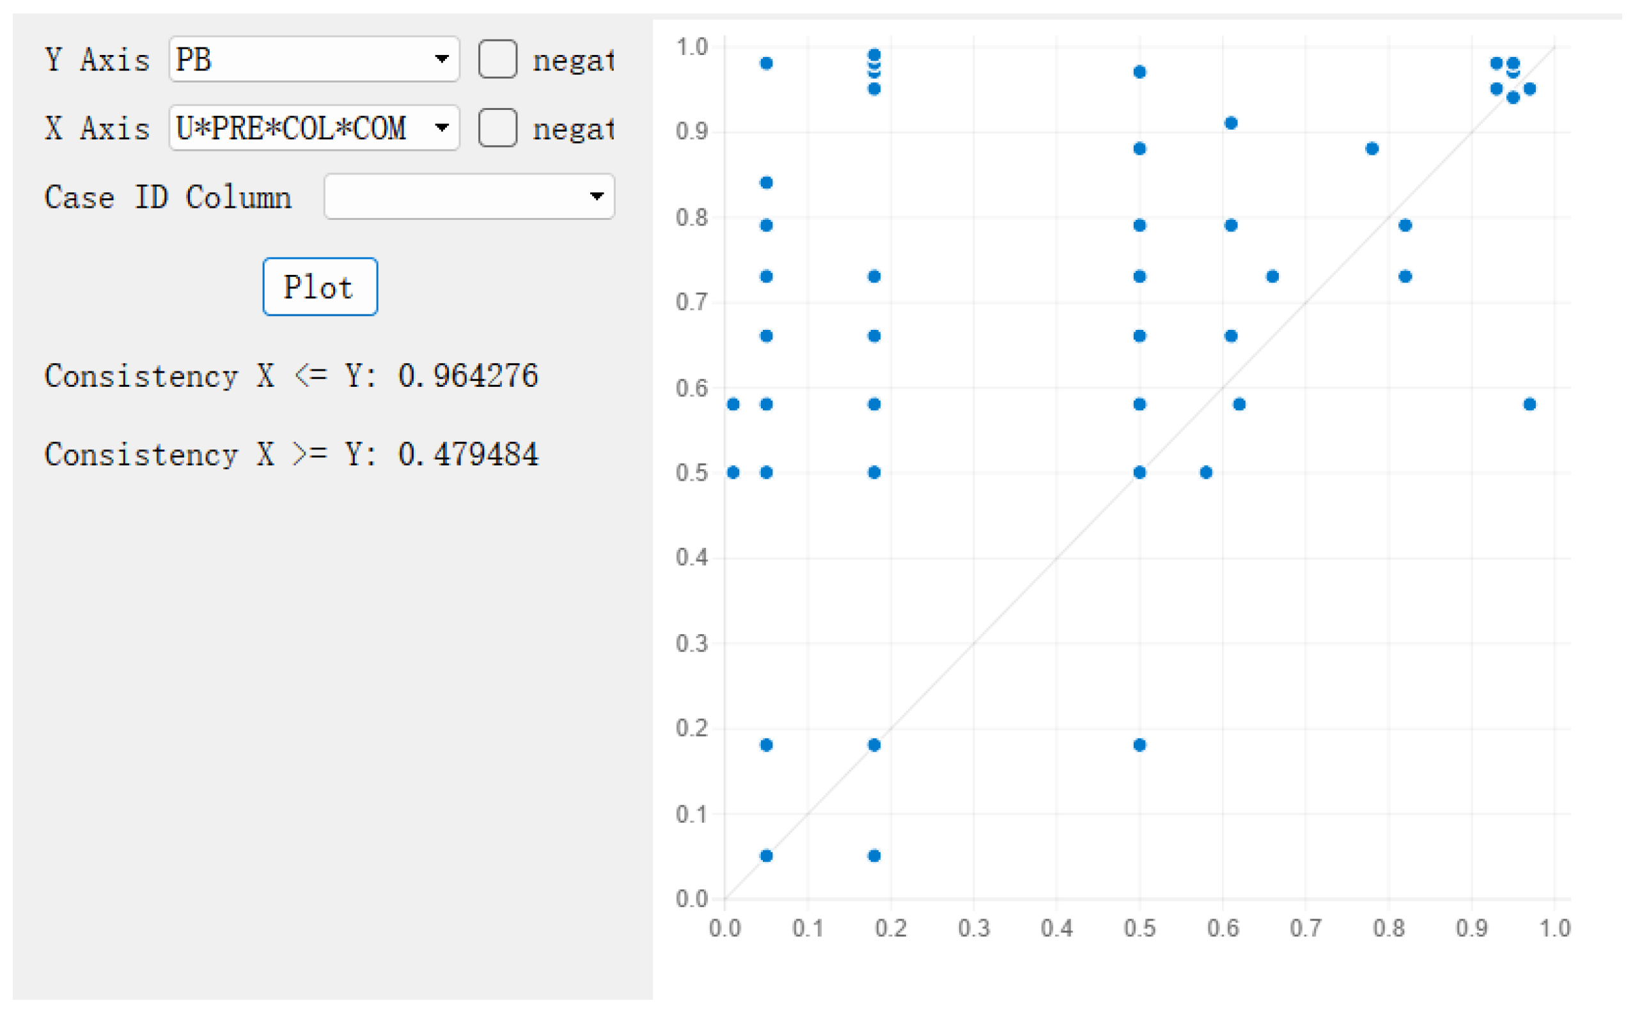
Task: Click the X Axis dropdown arrow
Action: 442,128
